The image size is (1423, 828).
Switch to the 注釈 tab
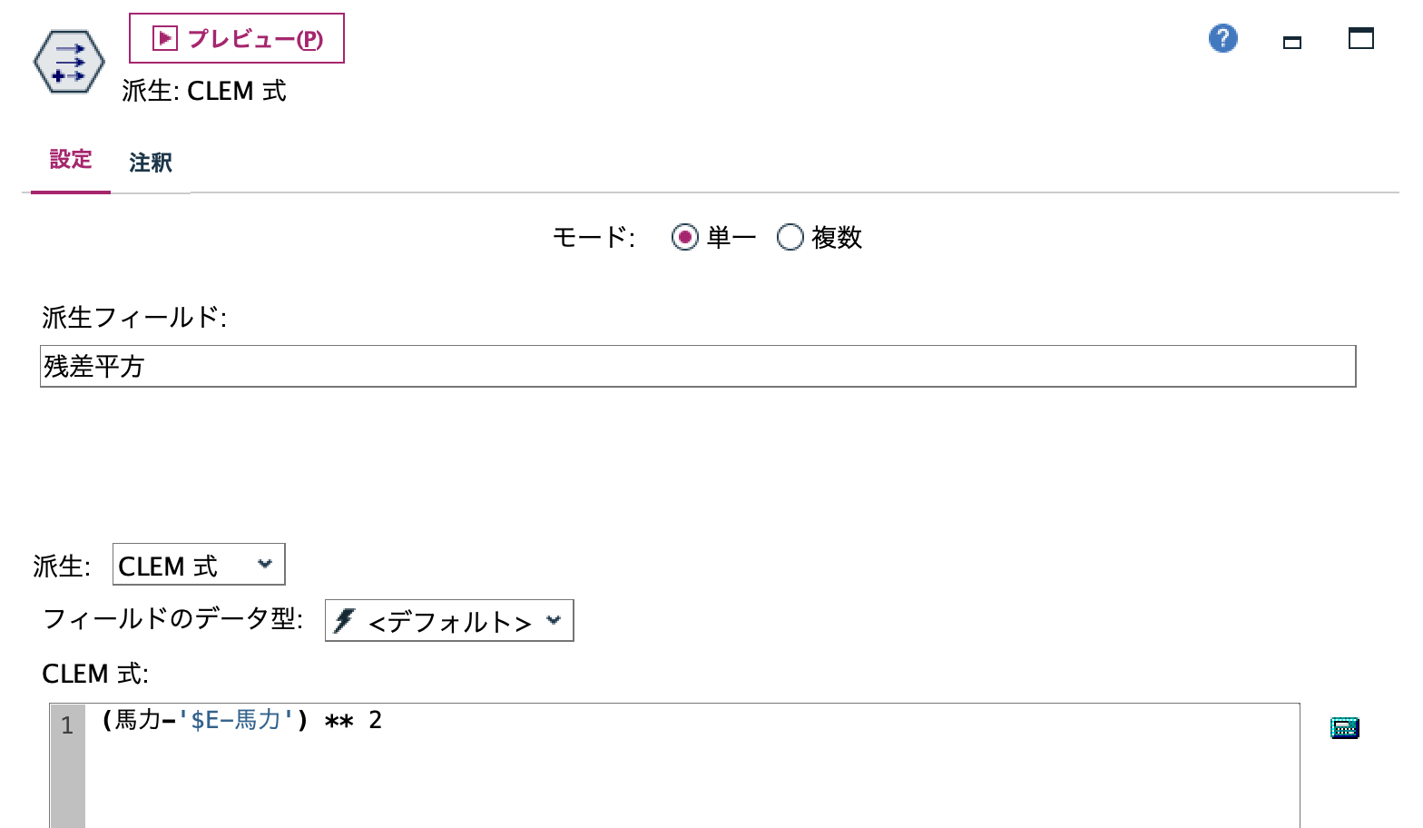[x=149, y=162]
